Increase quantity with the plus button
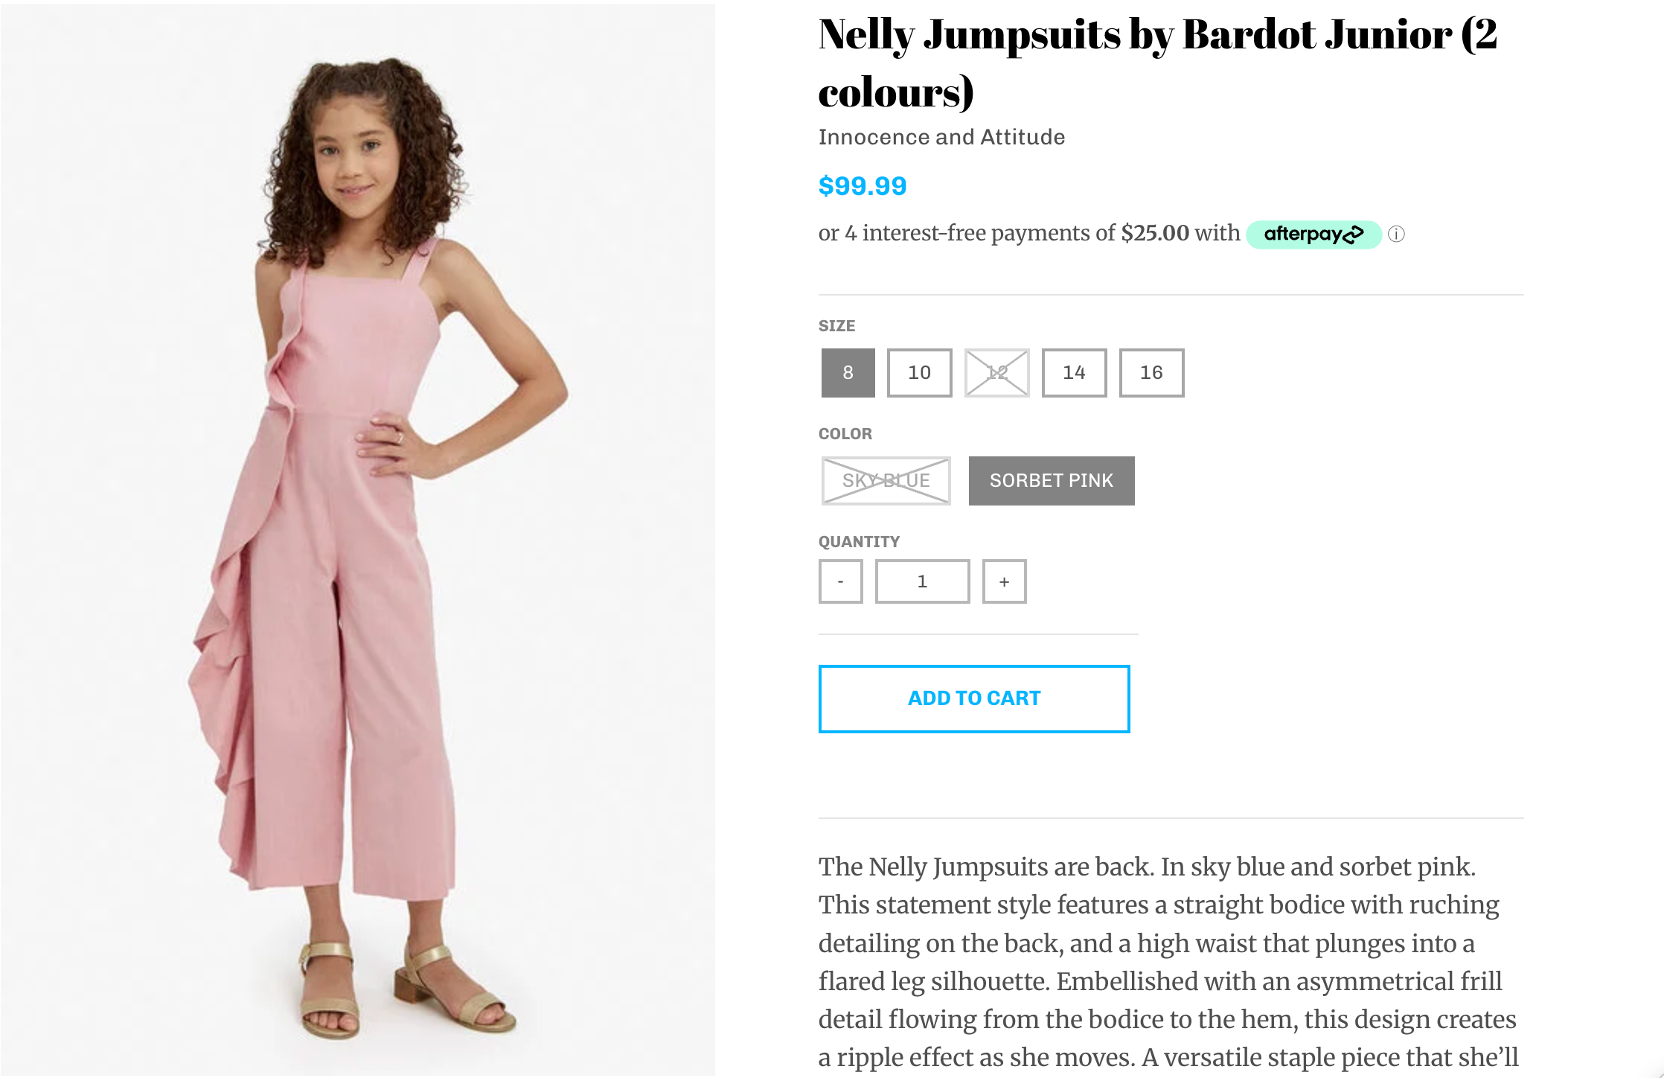The height and width of the screenshot is (1078, 1664). click(x=1004, y=581)
